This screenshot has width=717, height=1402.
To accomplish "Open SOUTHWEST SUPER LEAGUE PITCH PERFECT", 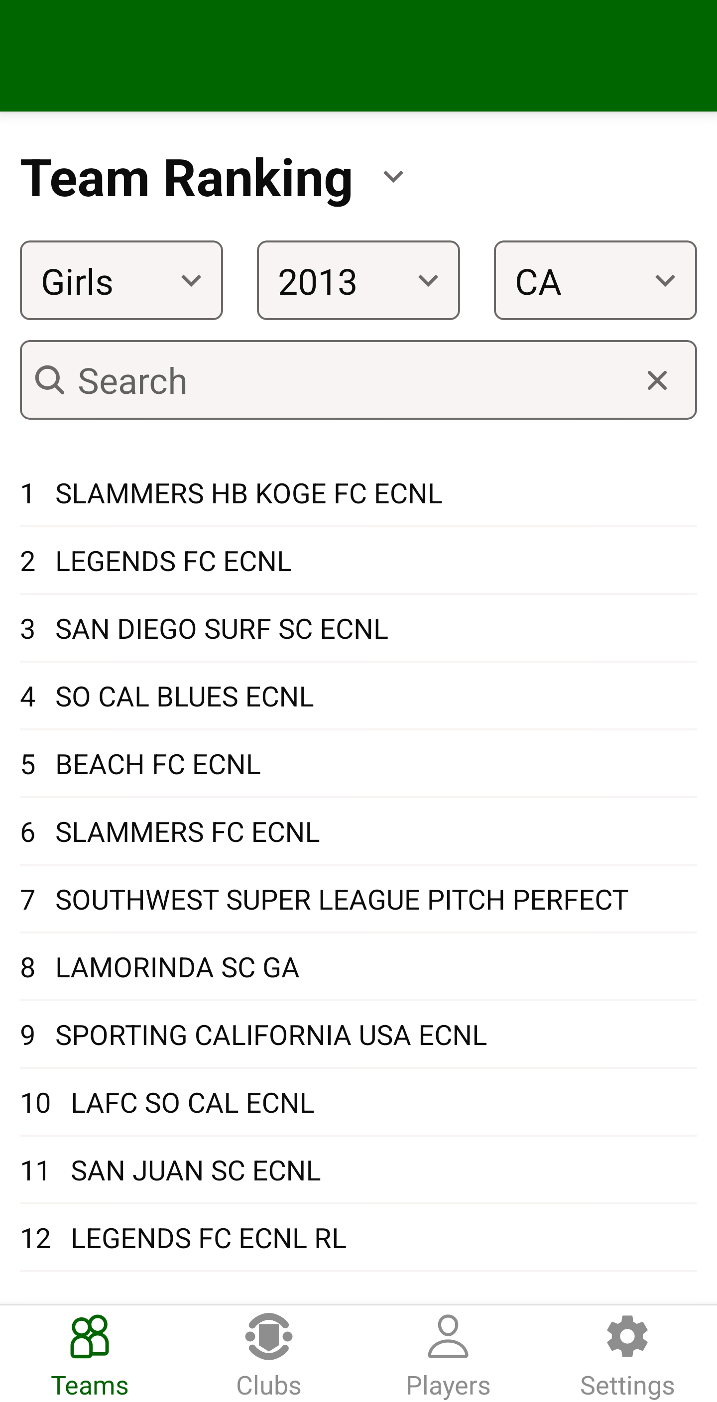I will (342, 900).
